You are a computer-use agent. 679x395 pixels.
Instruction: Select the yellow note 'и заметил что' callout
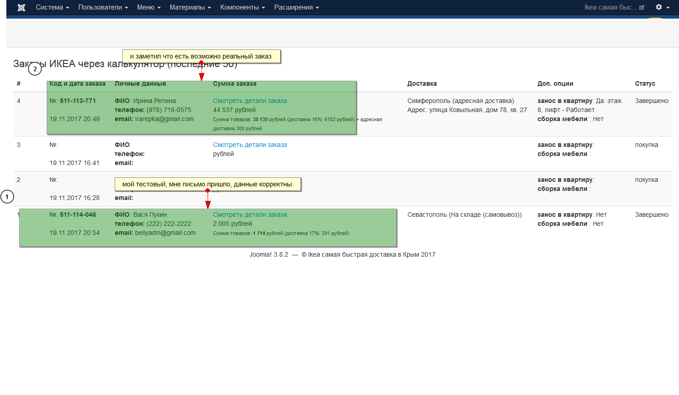[201, 56]
